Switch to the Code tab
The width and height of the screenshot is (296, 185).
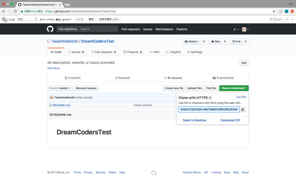coord(56,52)
